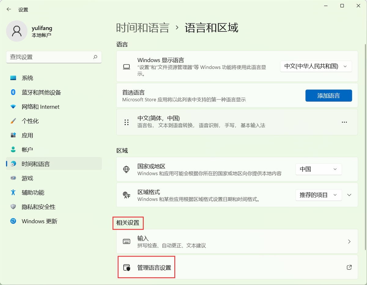Click the 时间和语言 globe clock icon
The height and width of the screenshot is (285, 367).
(13, 164)
